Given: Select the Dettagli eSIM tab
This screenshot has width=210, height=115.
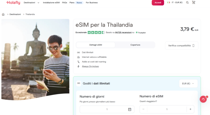Looking at the screenshot, I should [x=96, y=45].
